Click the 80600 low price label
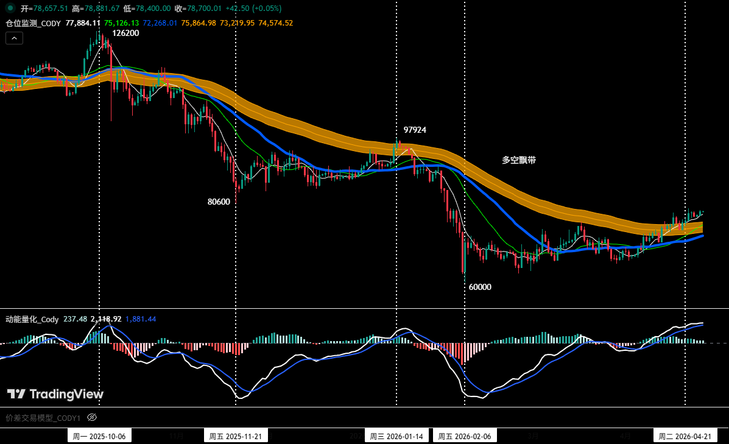The image size is (729, 444). coord(218,202)
